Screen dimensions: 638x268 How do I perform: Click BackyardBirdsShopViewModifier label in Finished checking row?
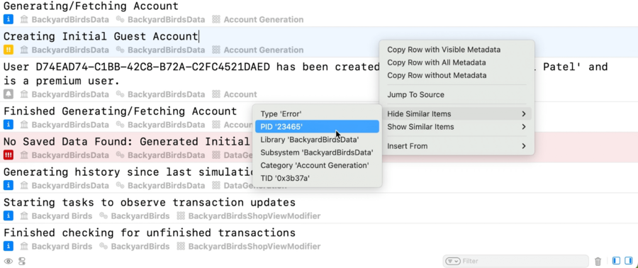(x=254, y=247)
